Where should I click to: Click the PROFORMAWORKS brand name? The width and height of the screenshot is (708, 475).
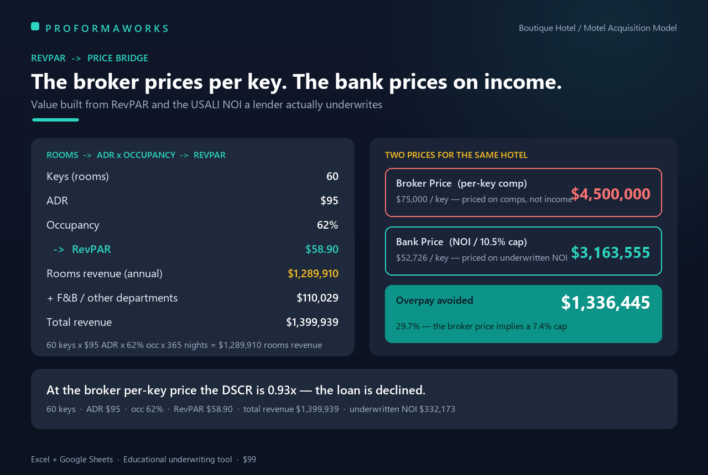pyautogui.click(x=107, y=29)
